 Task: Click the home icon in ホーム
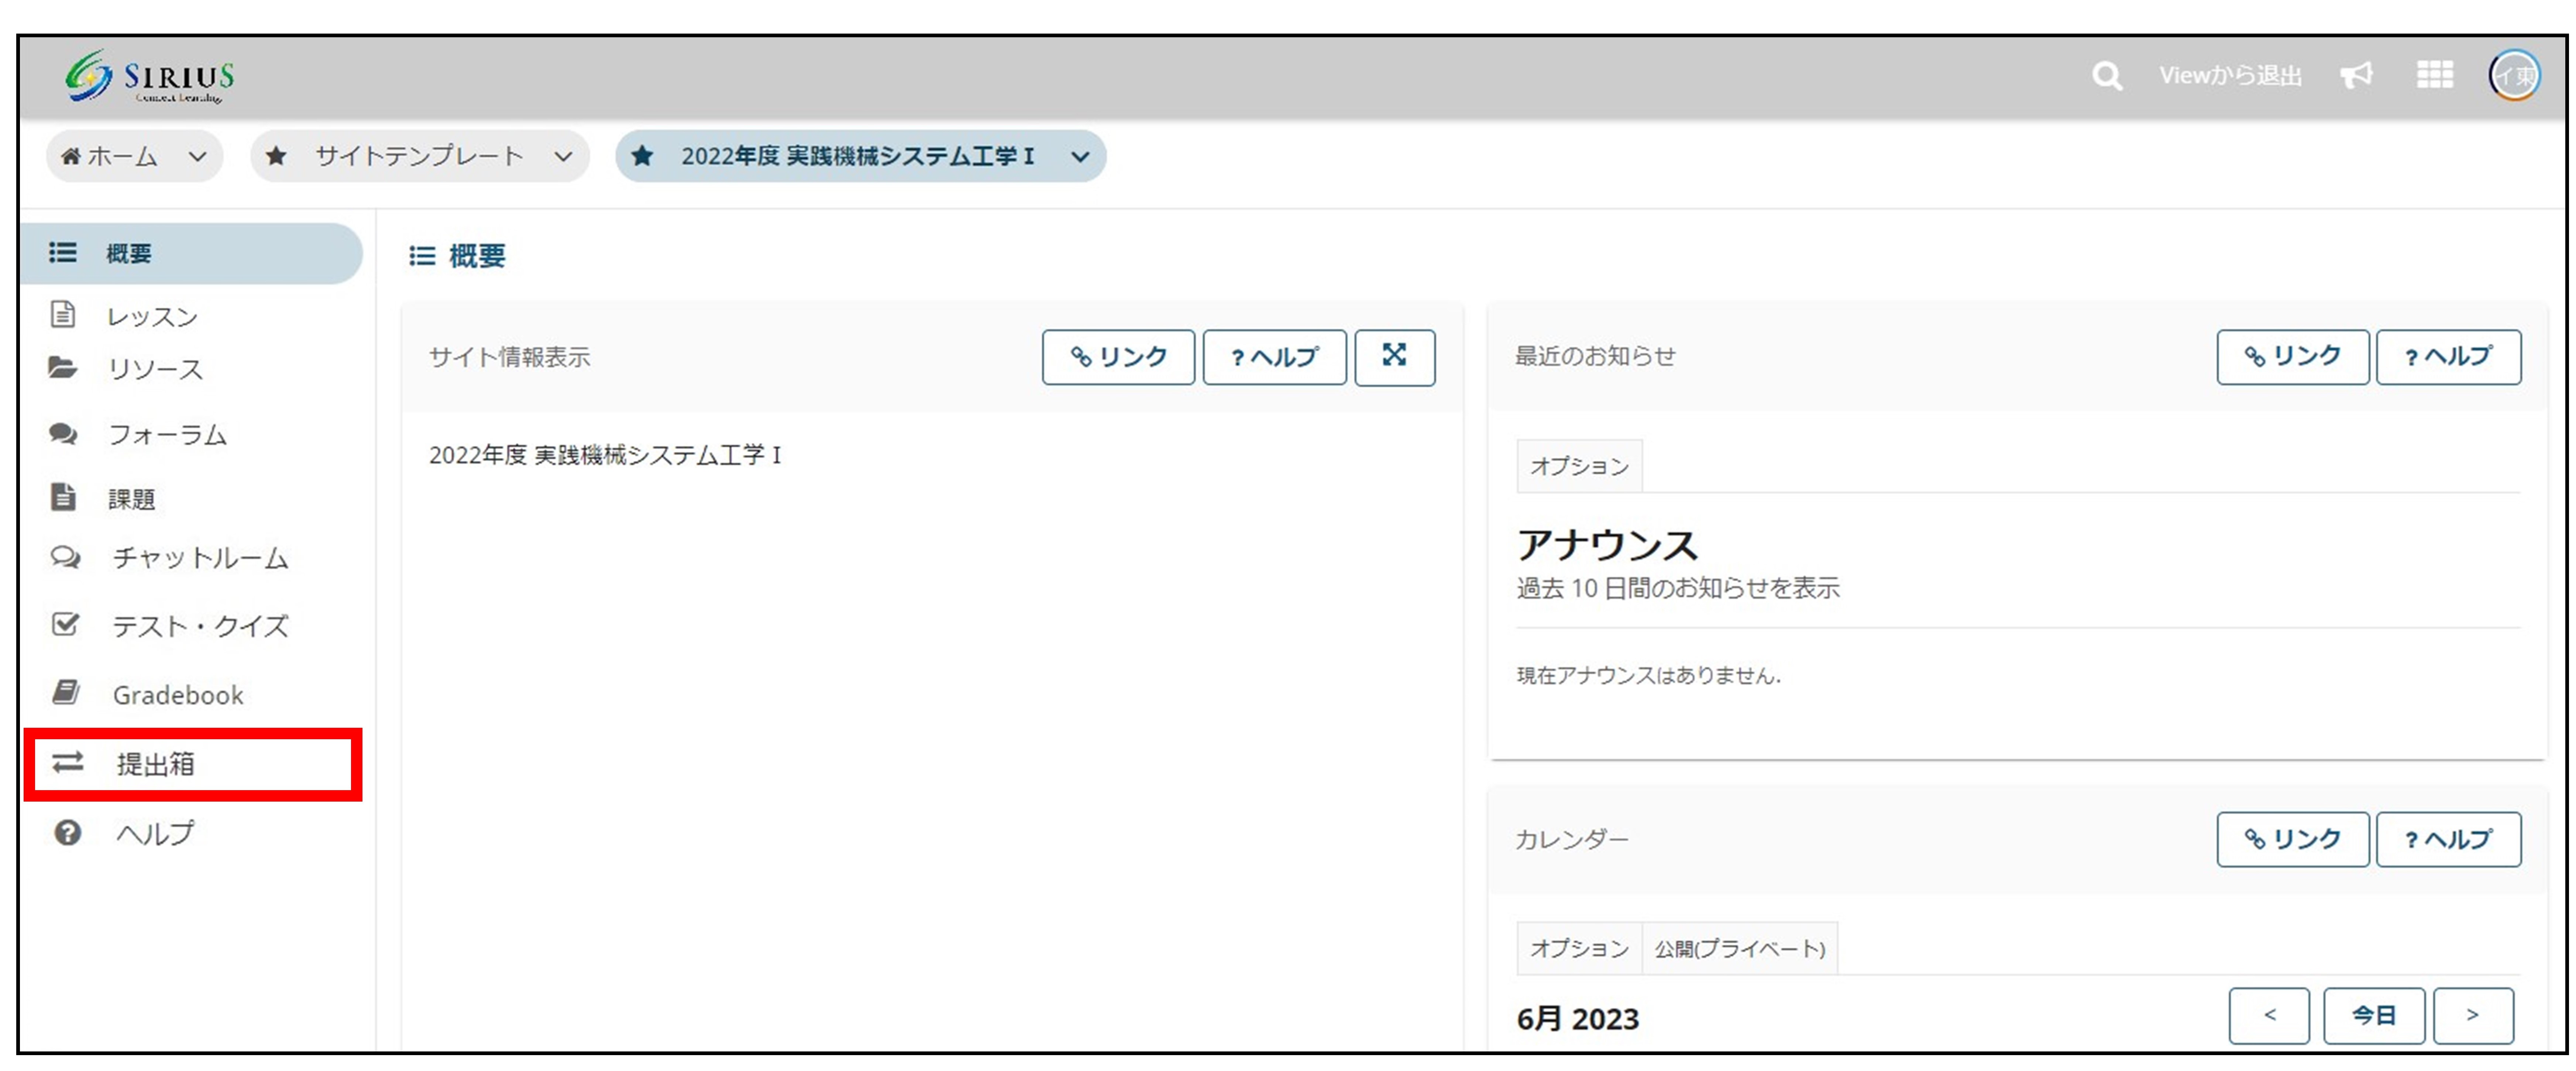71,156
